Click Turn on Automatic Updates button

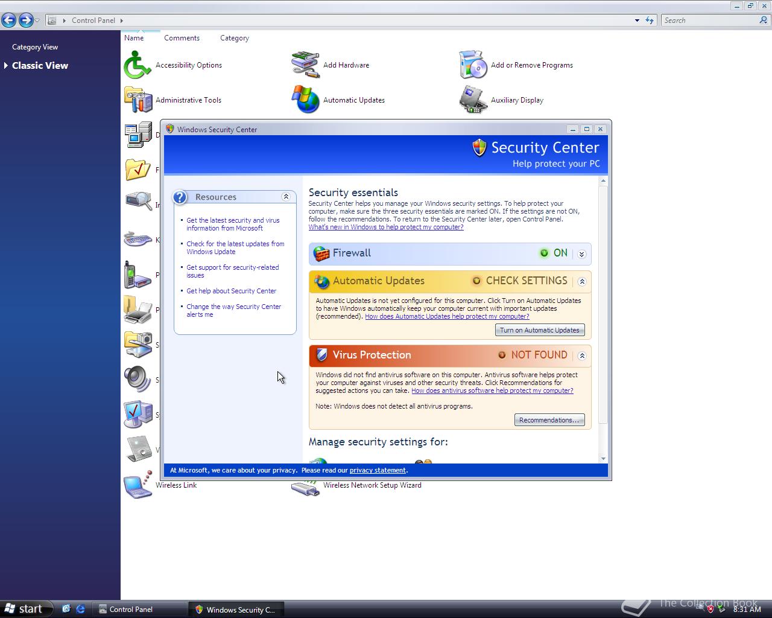click(540, 330)
